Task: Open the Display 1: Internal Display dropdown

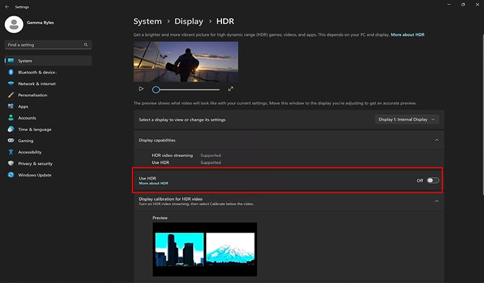Action: (407, 119)
